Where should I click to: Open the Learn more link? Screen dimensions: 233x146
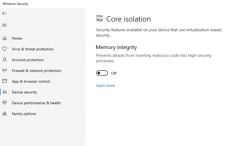[106, 85]
